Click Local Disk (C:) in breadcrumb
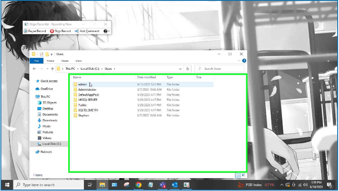 [x=90, y=69]
